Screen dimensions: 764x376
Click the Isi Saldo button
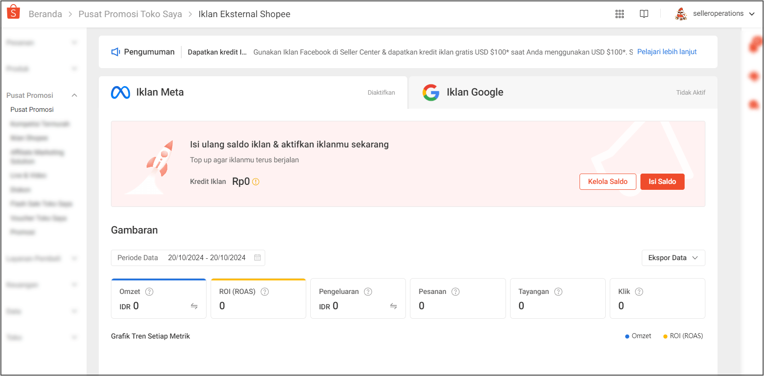point(662,181)
